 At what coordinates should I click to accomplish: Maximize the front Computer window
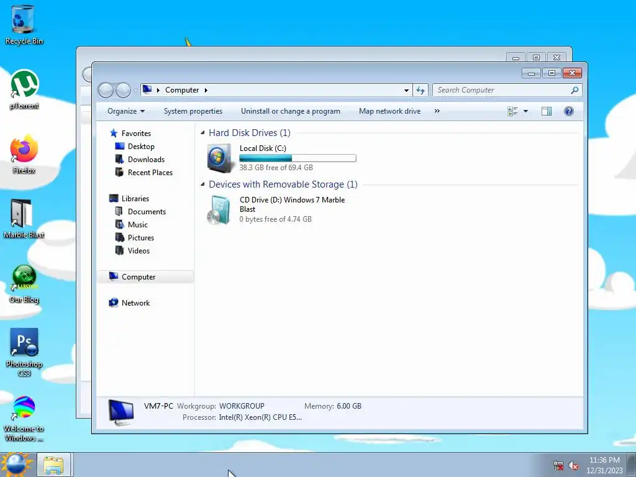point(552,73)
